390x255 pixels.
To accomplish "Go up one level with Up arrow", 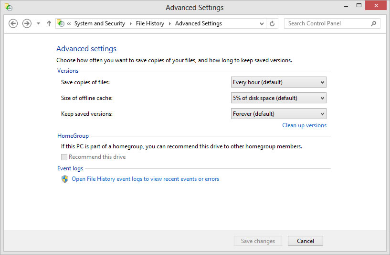I will [x=49, y=23].
